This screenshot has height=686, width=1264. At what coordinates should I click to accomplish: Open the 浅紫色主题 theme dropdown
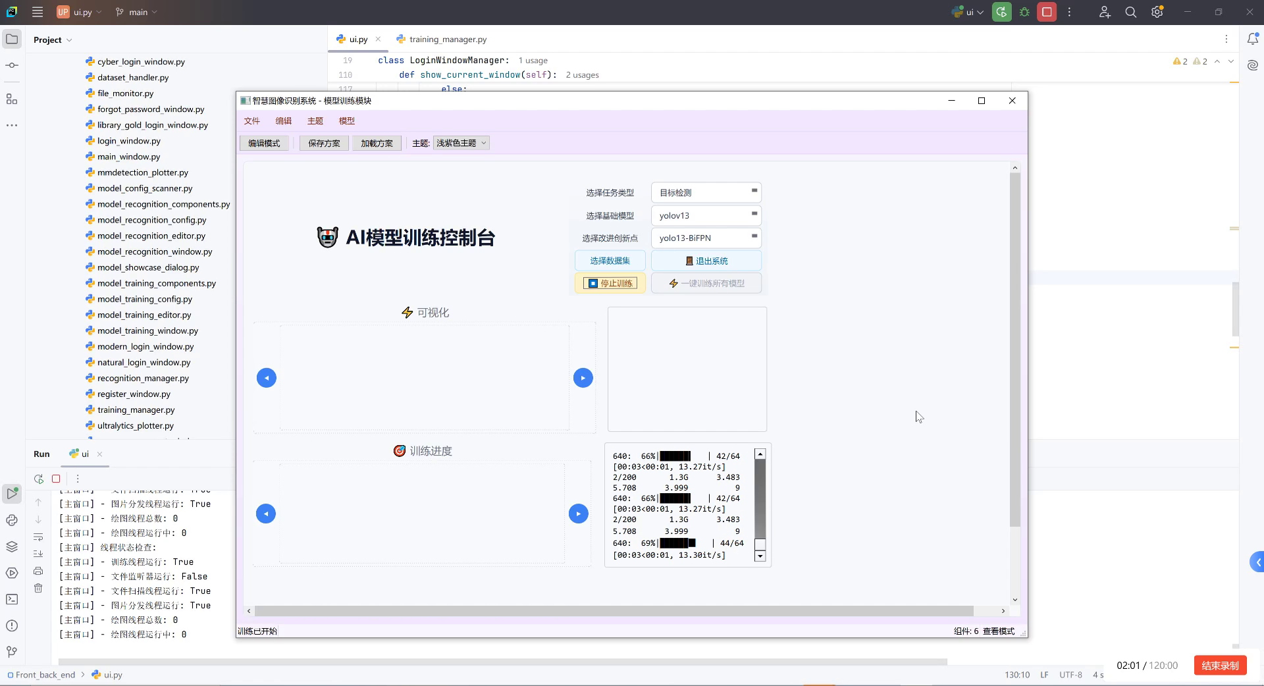(x=461, y=143)
